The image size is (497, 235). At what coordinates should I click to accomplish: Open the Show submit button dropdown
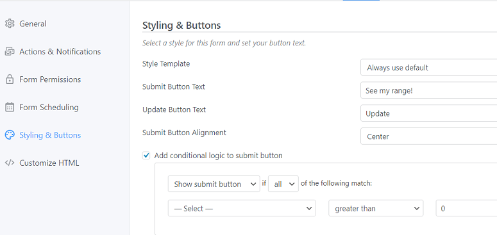(214, 184)
